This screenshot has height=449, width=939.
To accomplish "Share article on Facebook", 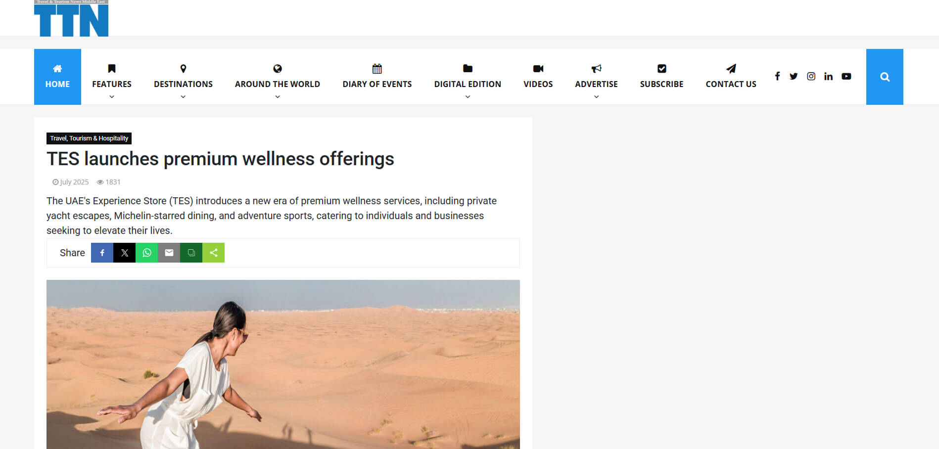I will [102, 253].
